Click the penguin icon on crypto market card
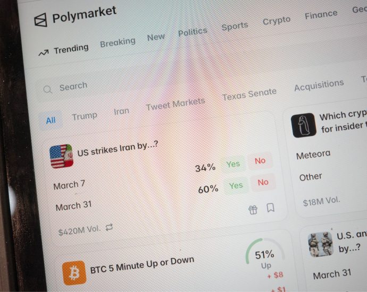367x292 pixels. point(304,125)
